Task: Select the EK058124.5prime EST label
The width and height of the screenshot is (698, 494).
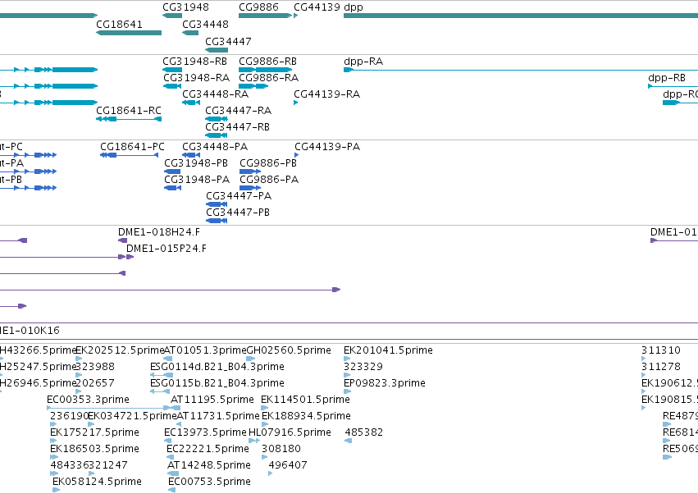Action: pos(97,482)
